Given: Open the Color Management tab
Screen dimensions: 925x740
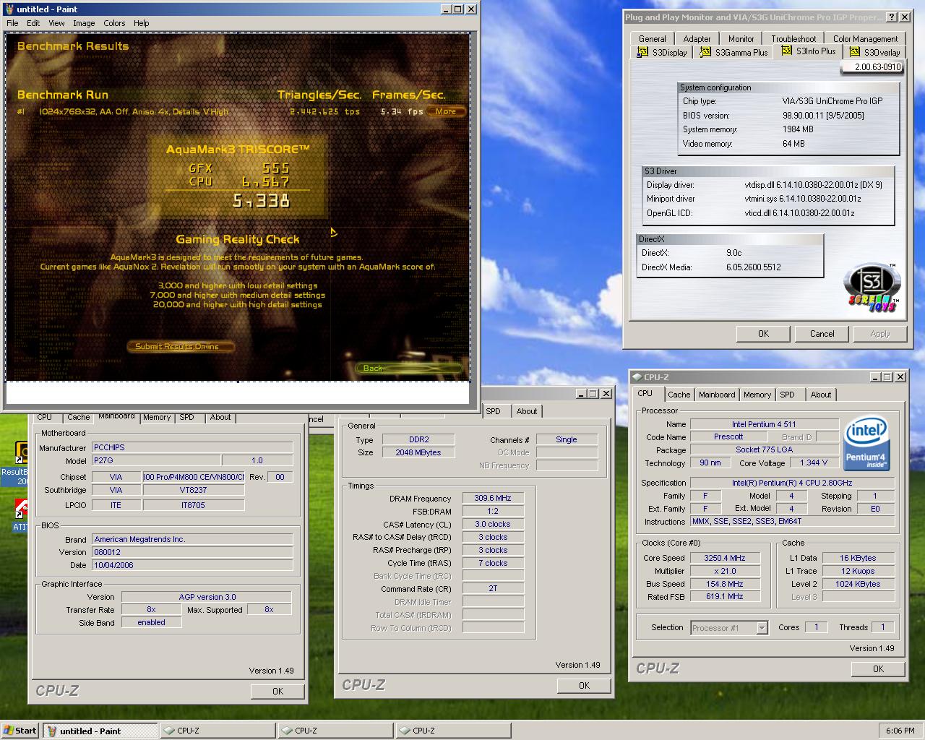Looking at the screenshot, I should [x=865, y=39].
